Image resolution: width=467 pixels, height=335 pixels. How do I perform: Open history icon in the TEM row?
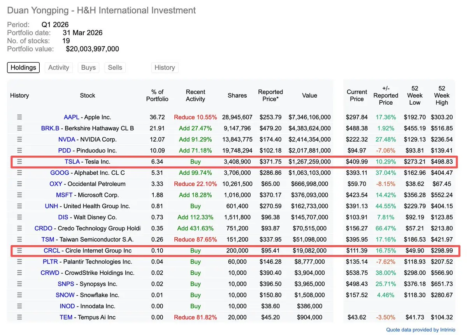coord(19,317)
